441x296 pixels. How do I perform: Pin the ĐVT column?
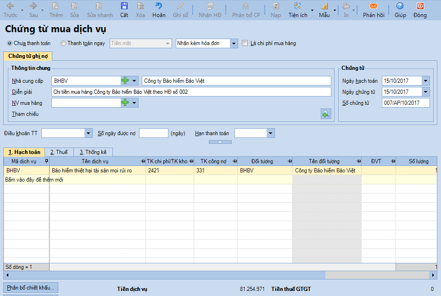tap(393, 161)
